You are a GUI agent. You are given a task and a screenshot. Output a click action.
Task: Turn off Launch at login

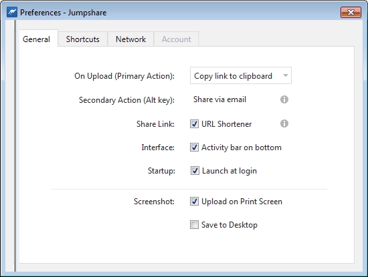pyautogui.click(x=195, y=171)
